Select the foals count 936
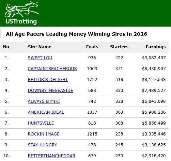 [x=92, y=58]
